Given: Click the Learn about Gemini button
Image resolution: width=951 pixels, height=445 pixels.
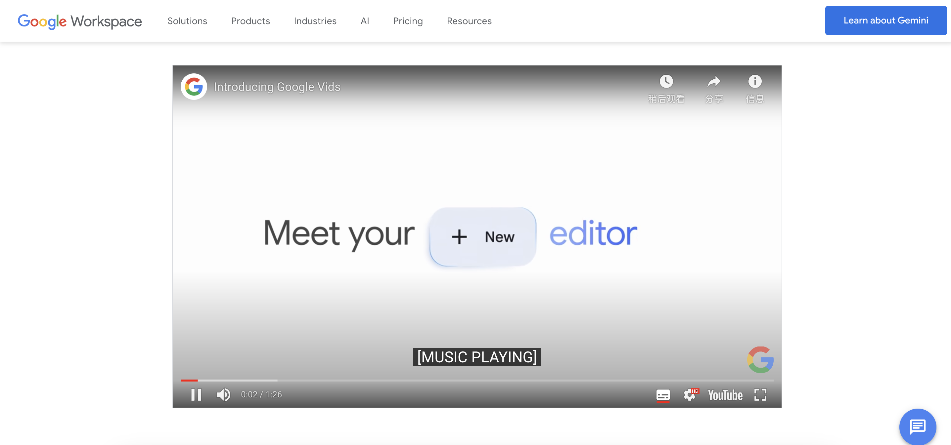Looking at the screenshot, I should 886,20.
